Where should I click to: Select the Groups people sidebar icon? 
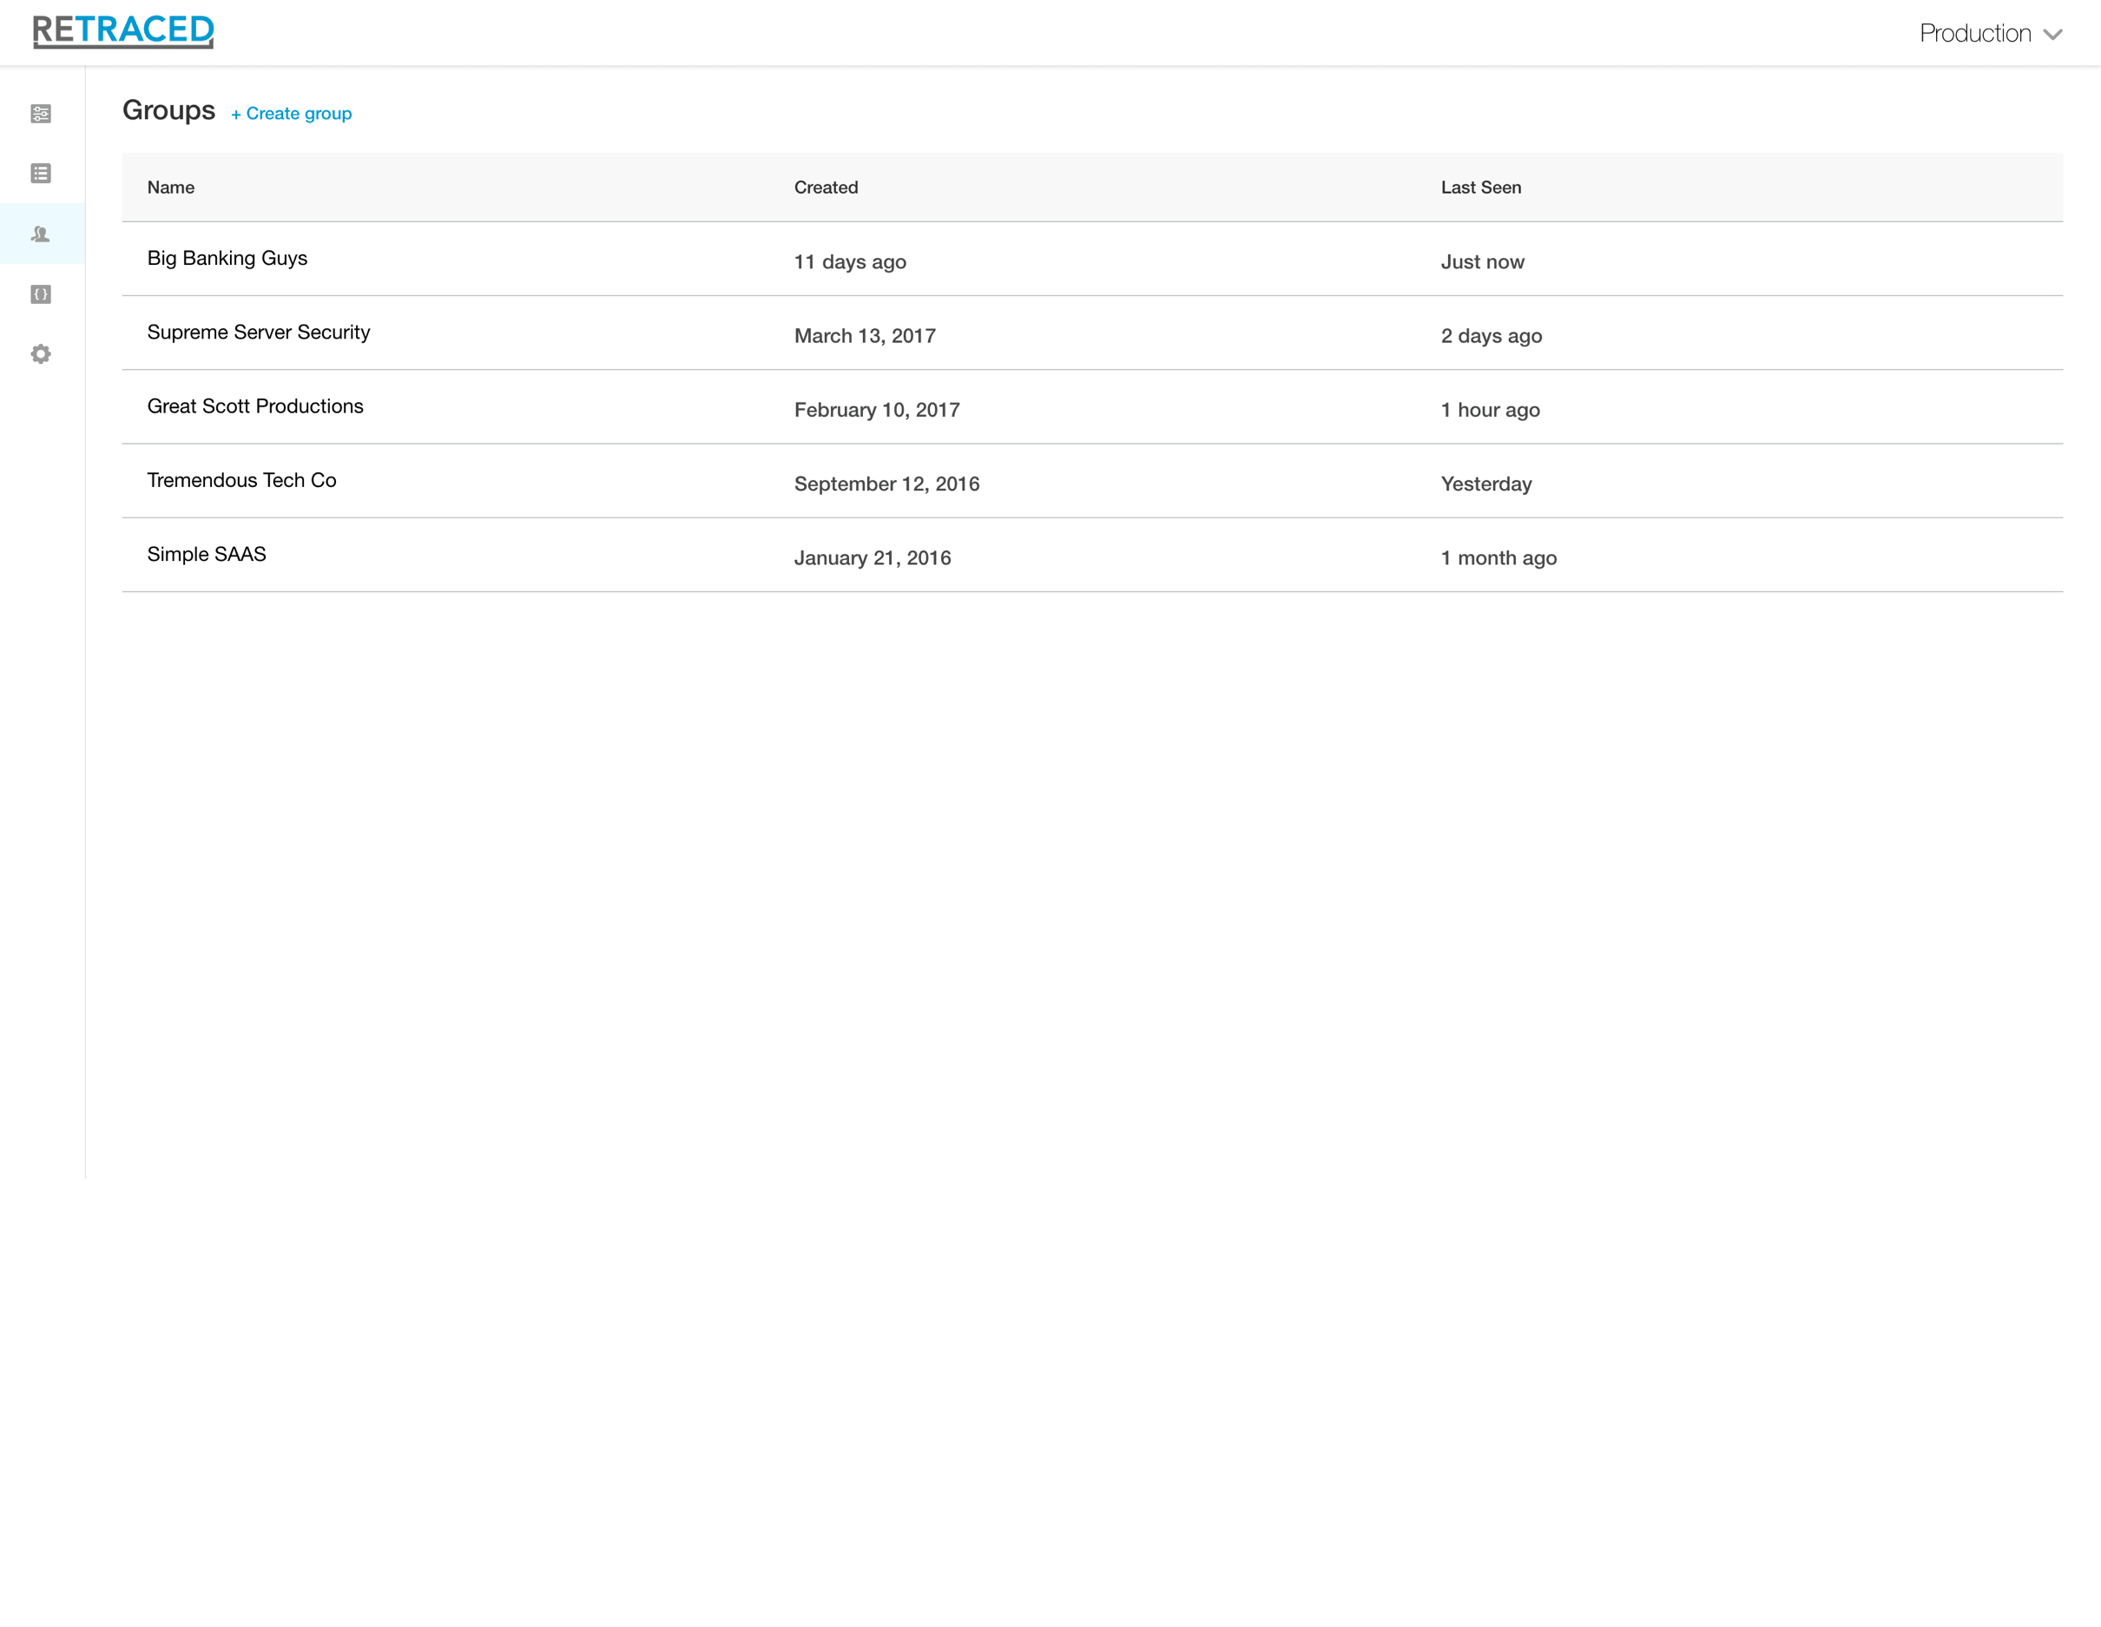click(41, 234)
